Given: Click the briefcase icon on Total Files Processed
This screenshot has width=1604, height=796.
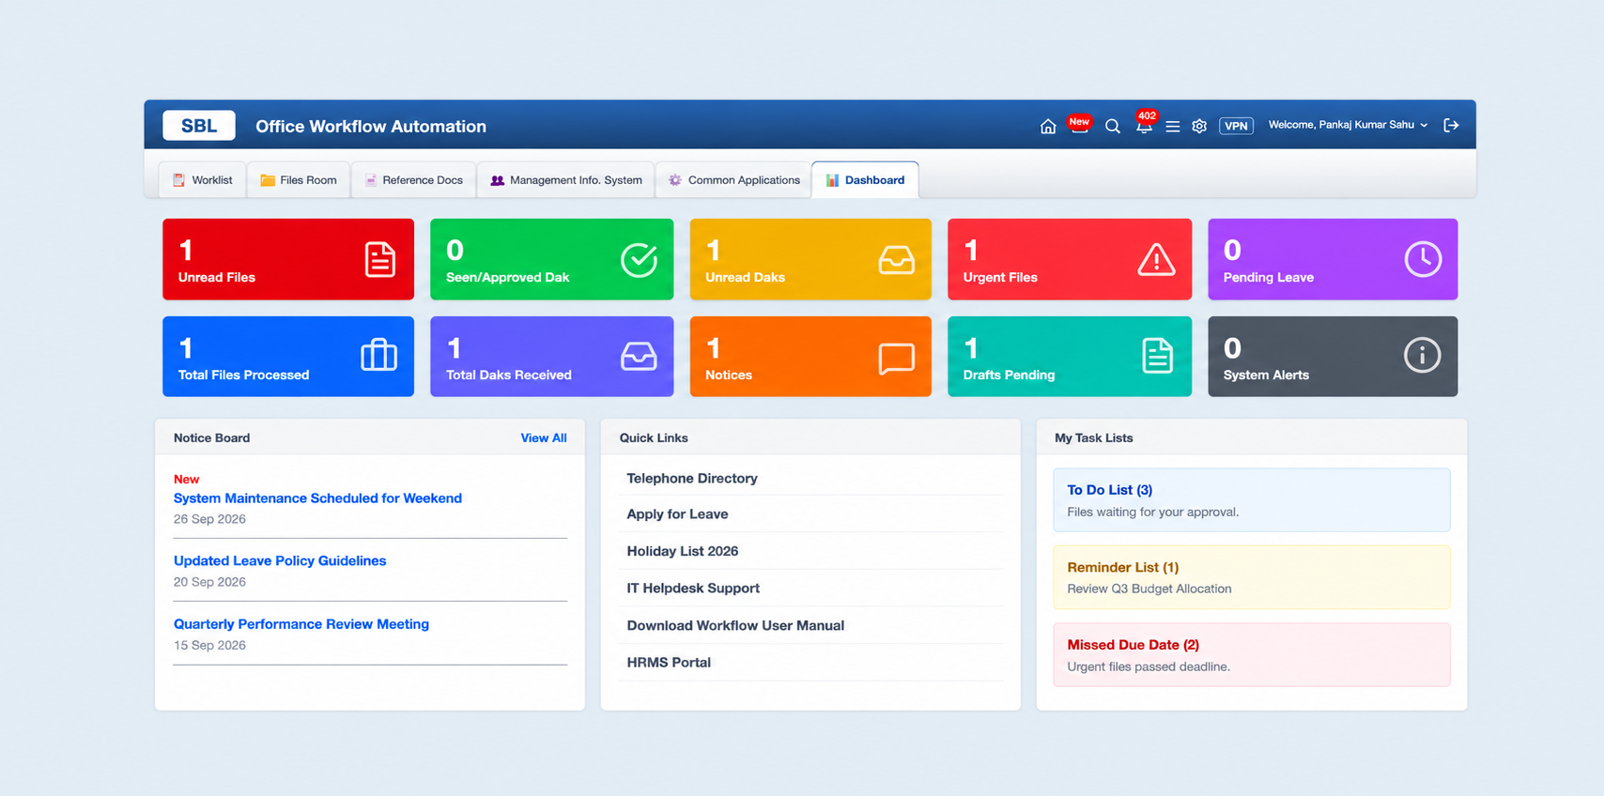Looking at the screenshot, I should (379, 356).
